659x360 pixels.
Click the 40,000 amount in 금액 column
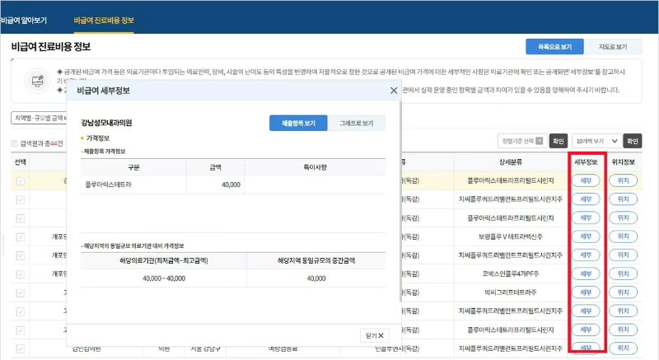click(231, 185)
